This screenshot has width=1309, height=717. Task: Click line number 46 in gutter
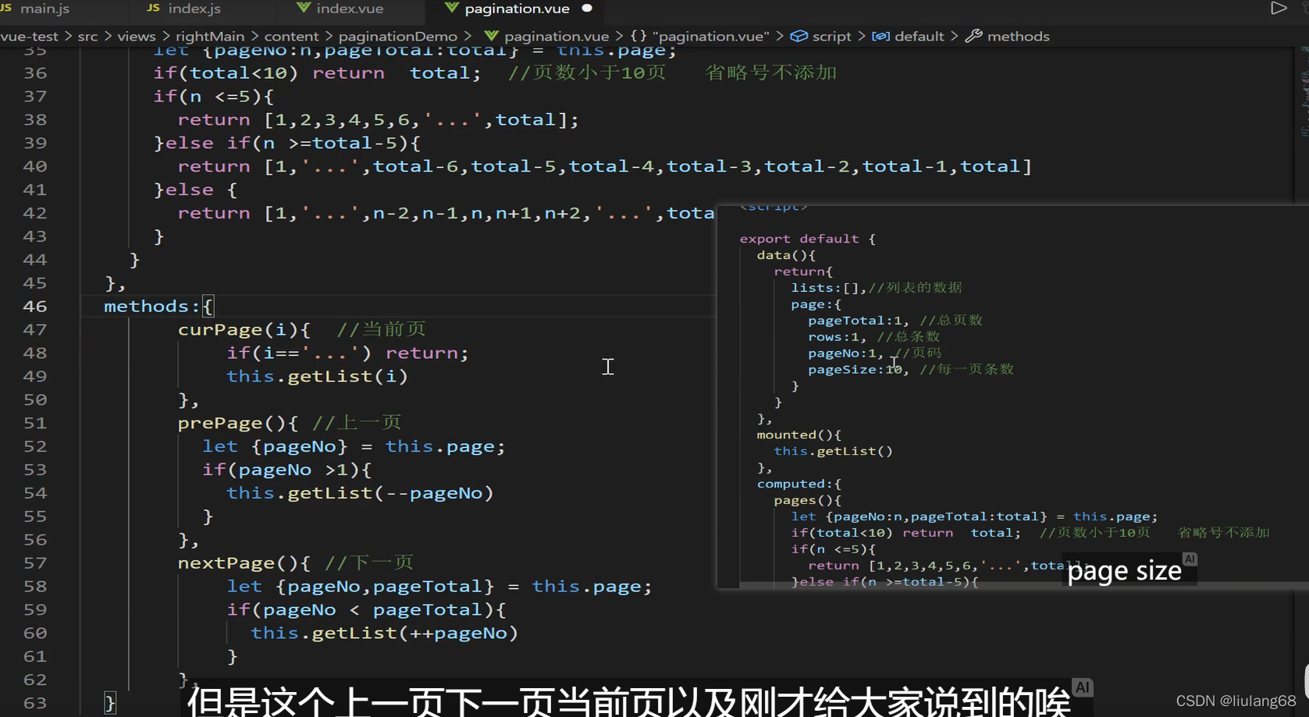(34, 306)
